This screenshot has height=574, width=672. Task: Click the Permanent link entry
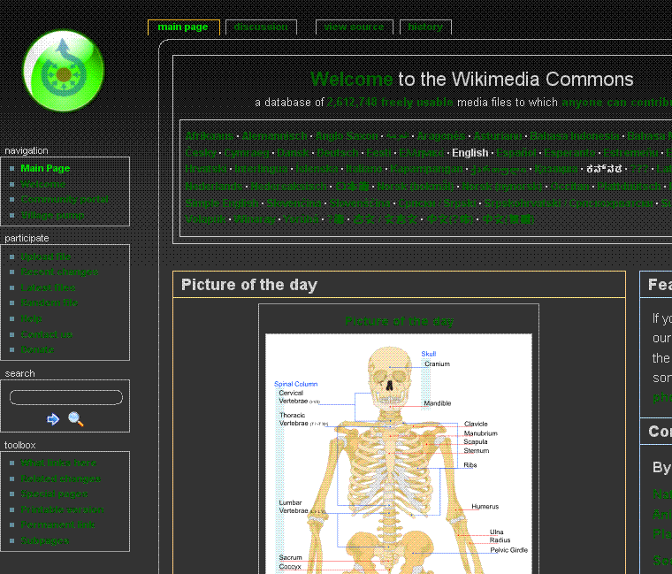pos(57,524)
